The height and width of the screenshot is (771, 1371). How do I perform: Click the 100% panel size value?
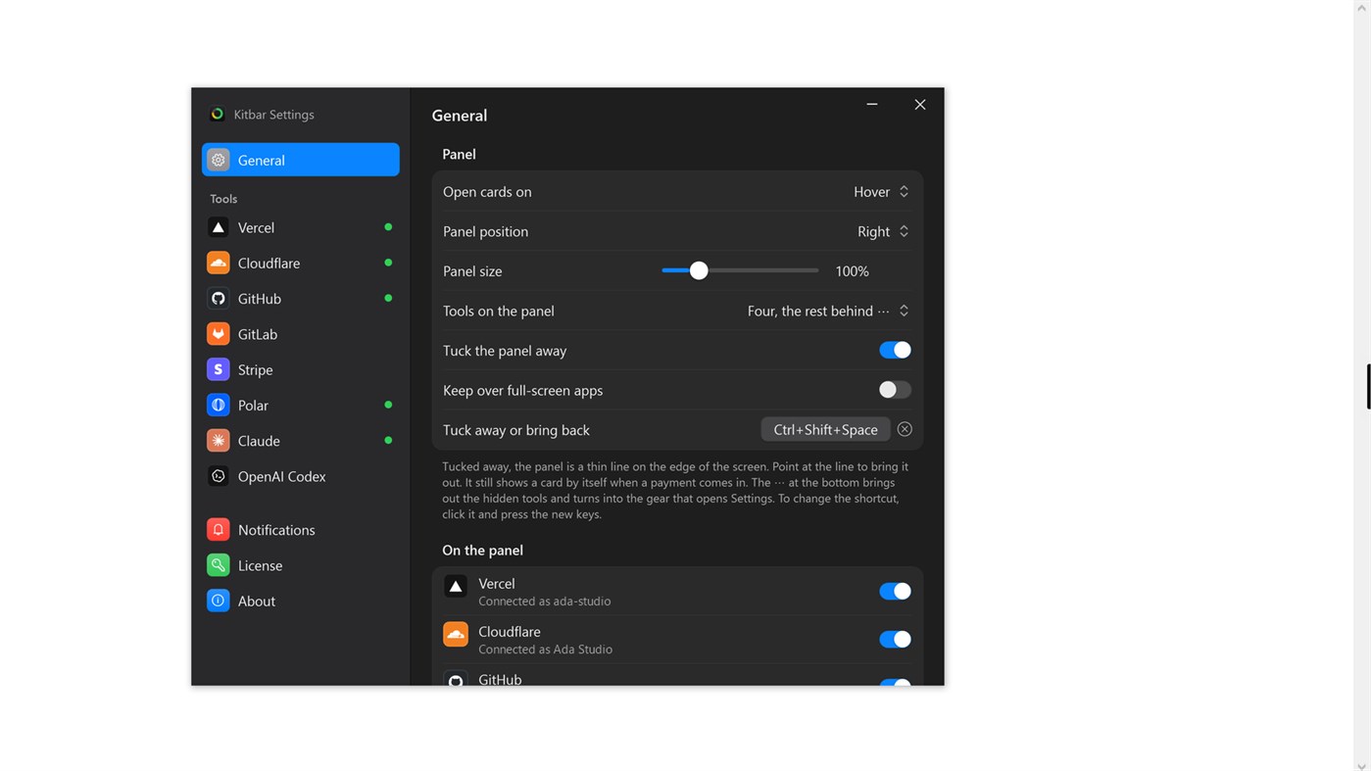(852, 271)
